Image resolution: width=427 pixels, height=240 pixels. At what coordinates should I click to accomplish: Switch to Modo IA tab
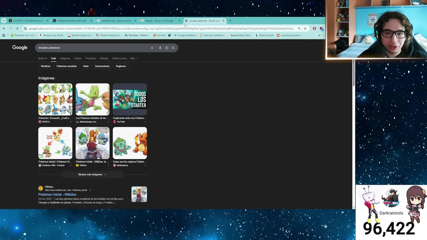point(43,58)
